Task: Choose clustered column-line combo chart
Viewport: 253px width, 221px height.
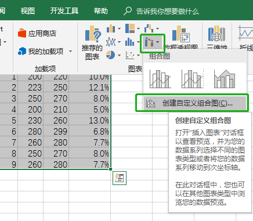Action: pyautogui.click(x=160, y=79)
